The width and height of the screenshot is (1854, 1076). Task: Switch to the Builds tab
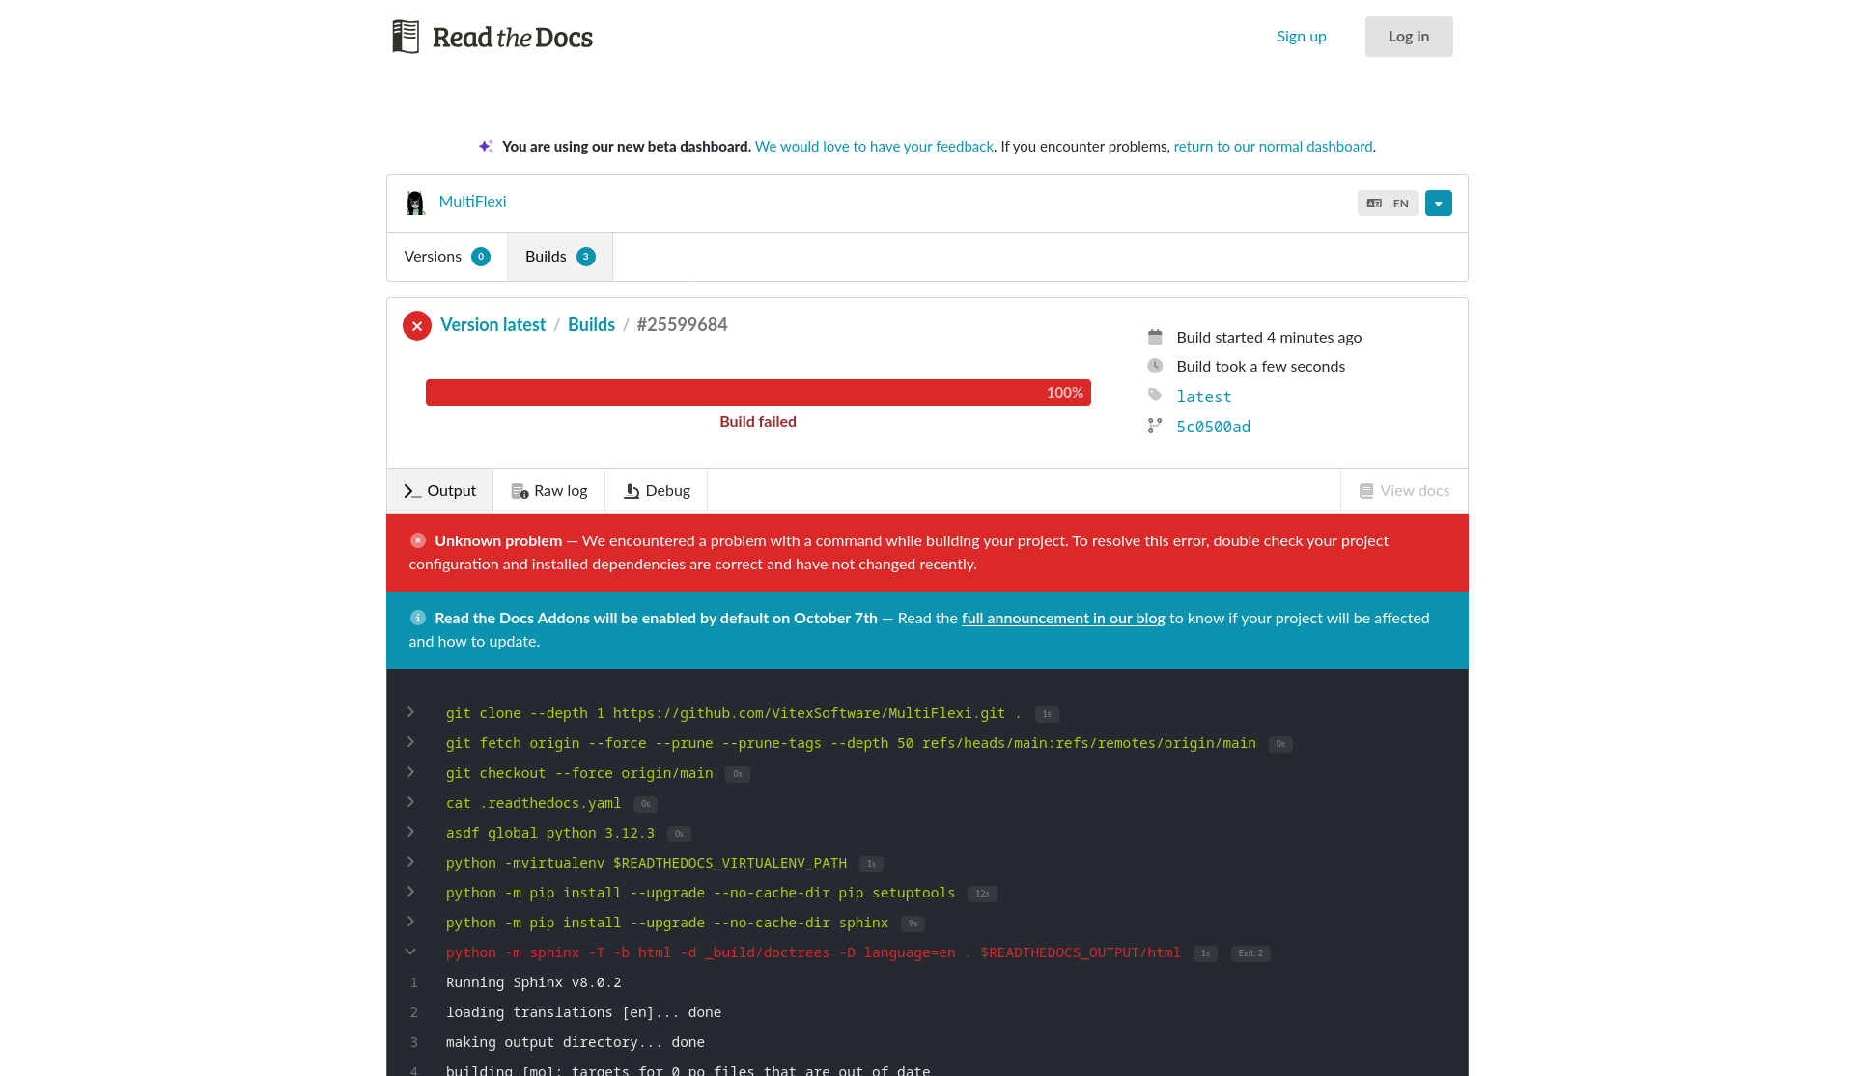560,257
